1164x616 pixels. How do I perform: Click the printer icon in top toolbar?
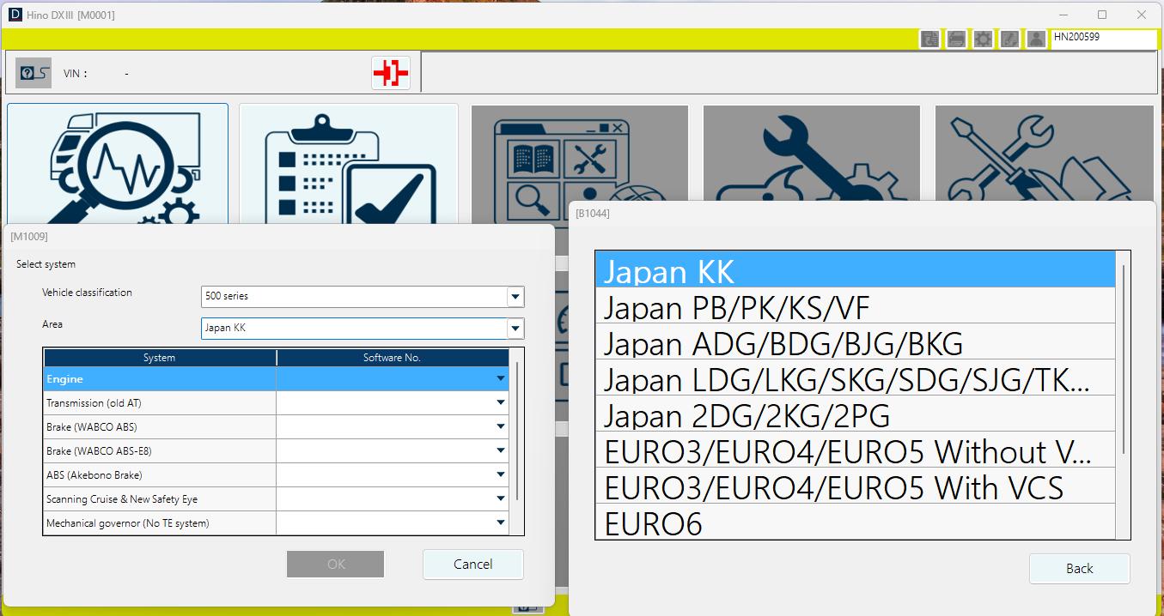[956, 39]
